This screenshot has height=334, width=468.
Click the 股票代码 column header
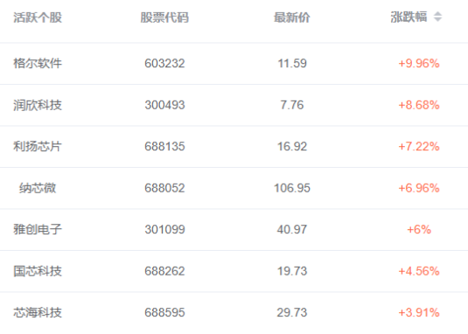tap(164, 17)
